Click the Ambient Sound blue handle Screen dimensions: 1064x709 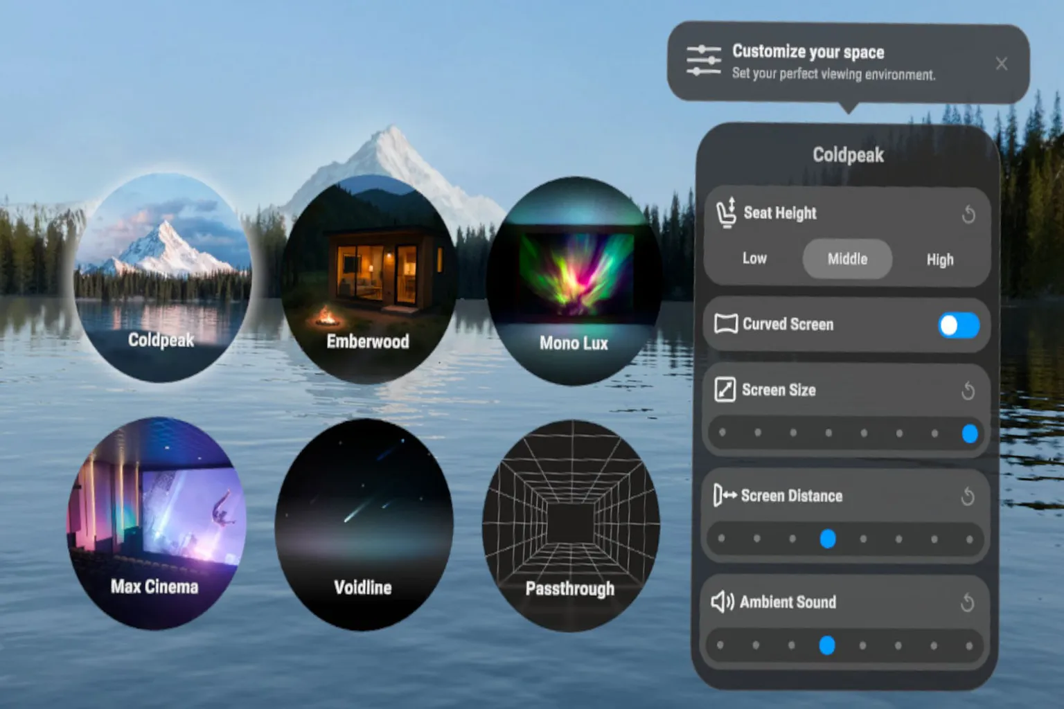coord(827,645)
